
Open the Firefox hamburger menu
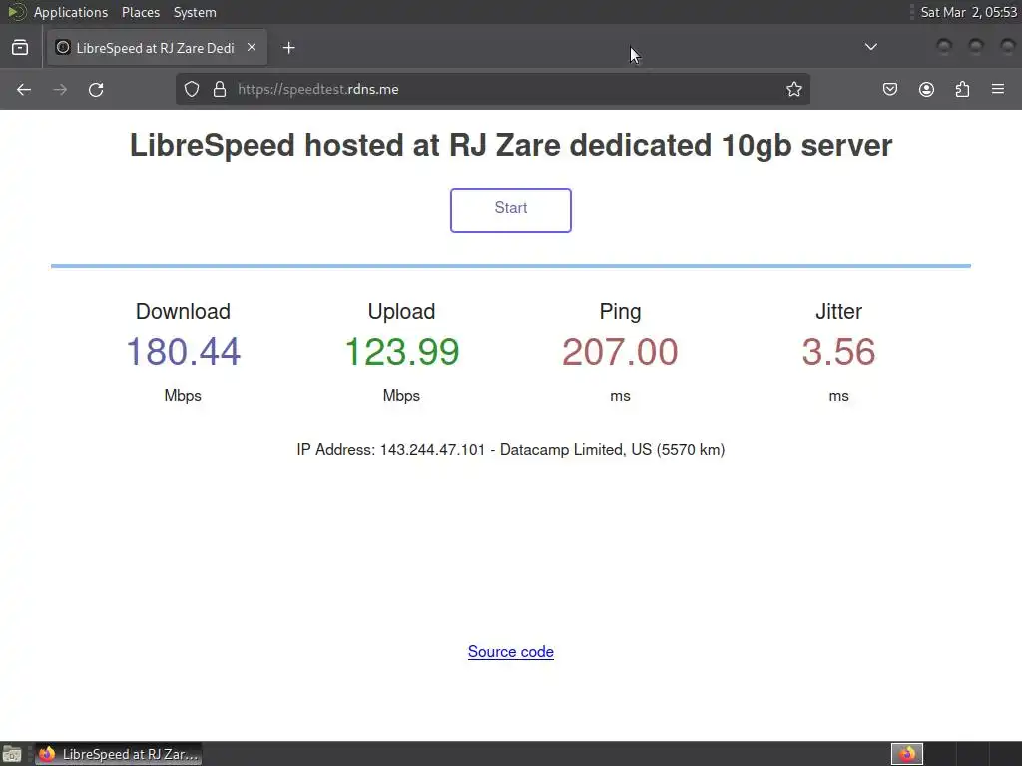998,89
